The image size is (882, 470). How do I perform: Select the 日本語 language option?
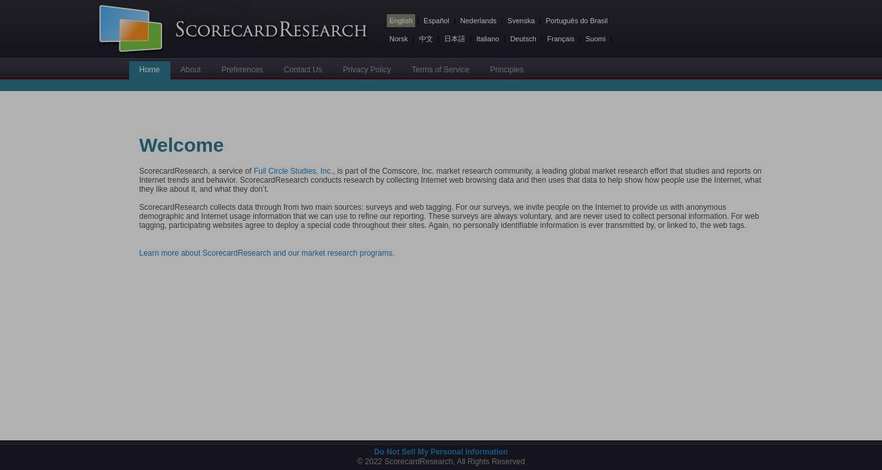click(455, 39)
